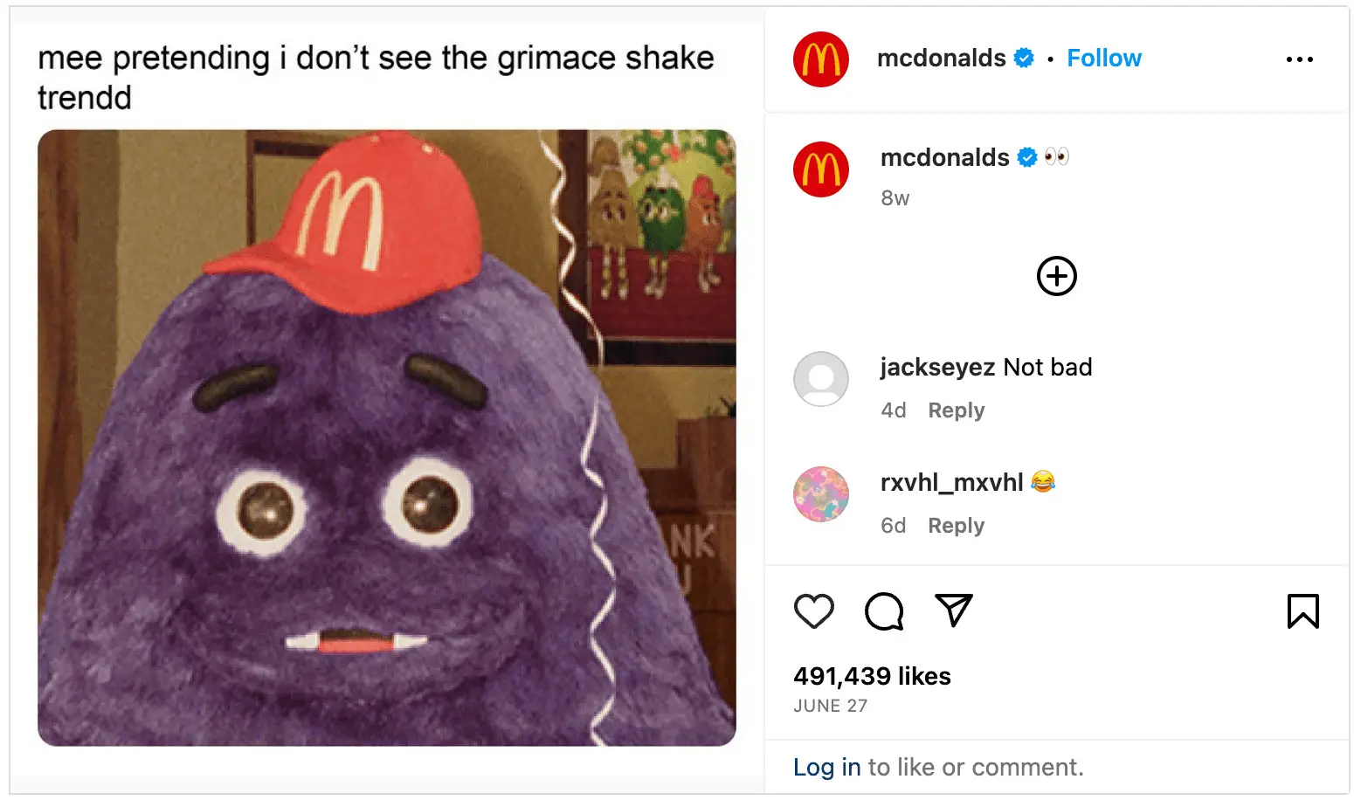Click the Grimace meme image
The height and width of the screenshot is (800, 1354).
tap(386, 438)
